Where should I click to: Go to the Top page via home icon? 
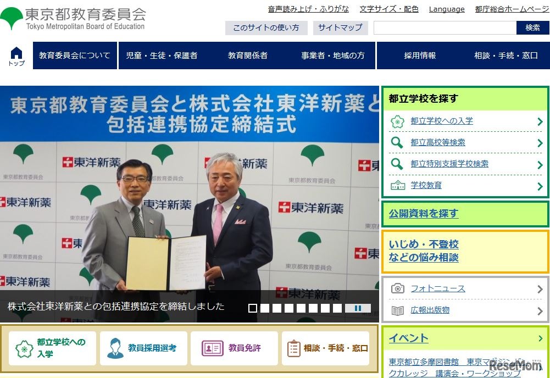coord(16,56)
